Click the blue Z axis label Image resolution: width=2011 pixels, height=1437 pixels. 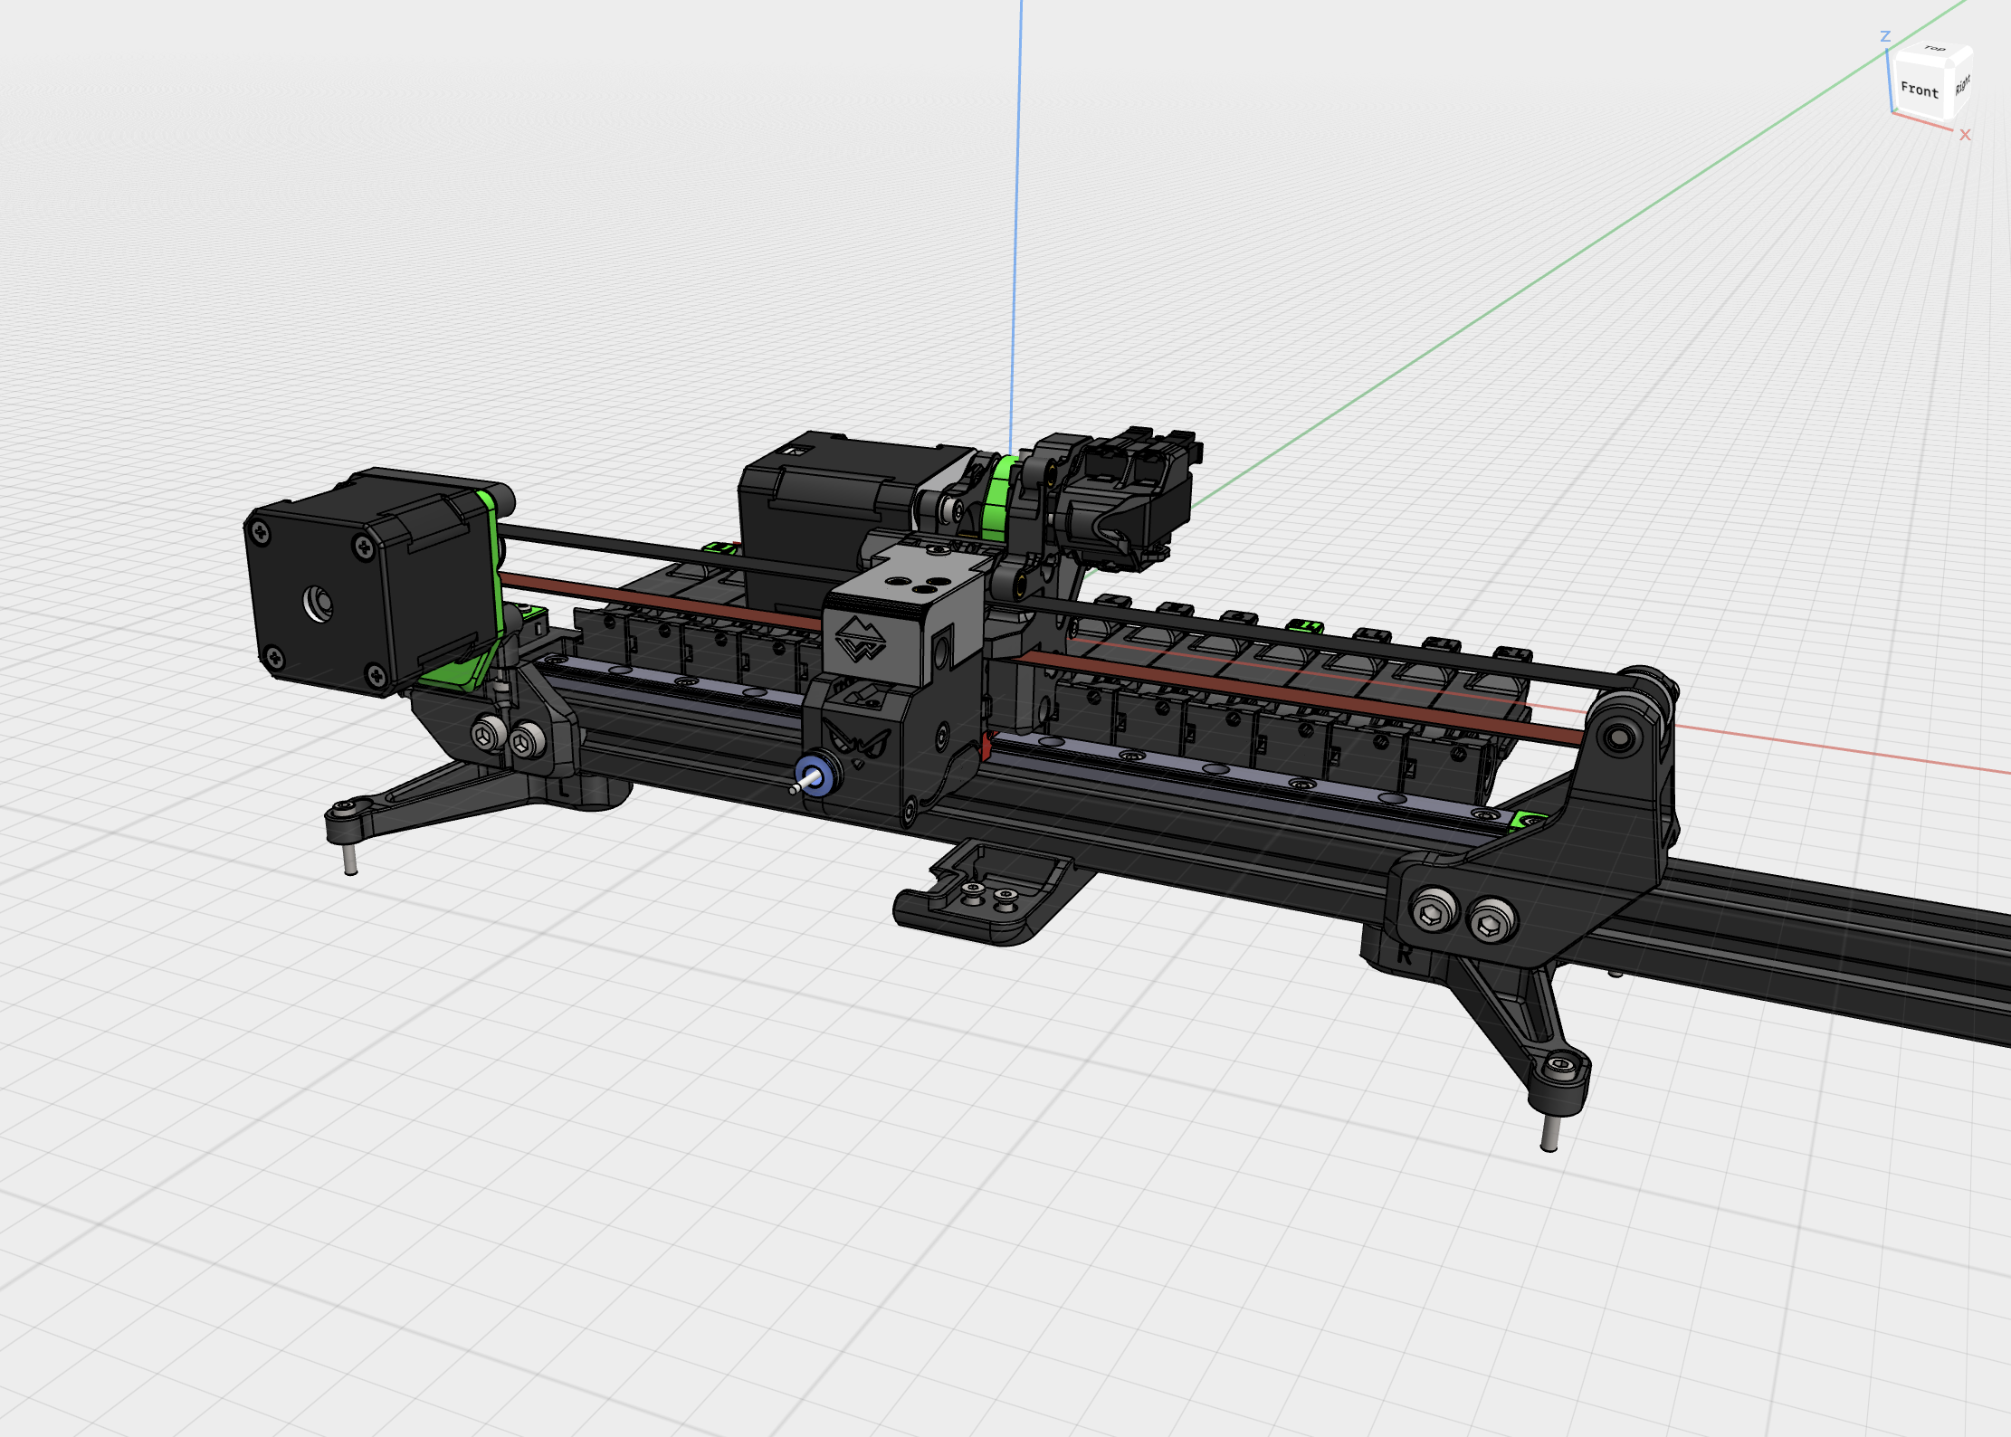click(1885, 36)
